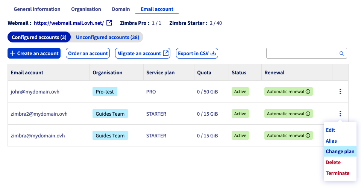Switch to Unconfigured accounts (38)
This screenshot has height=190, width=361.
[107, 37]
